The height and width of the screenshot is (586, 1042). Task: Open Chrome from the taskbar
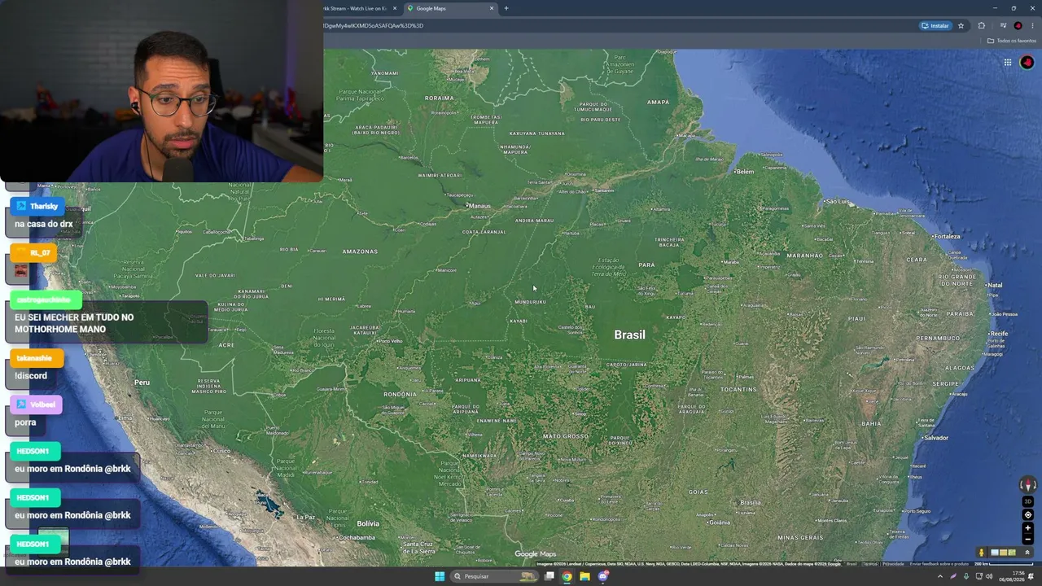(567, 576)
